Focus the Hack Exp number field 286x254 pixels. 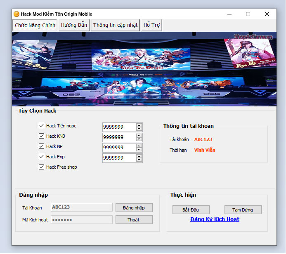(119, 158)
